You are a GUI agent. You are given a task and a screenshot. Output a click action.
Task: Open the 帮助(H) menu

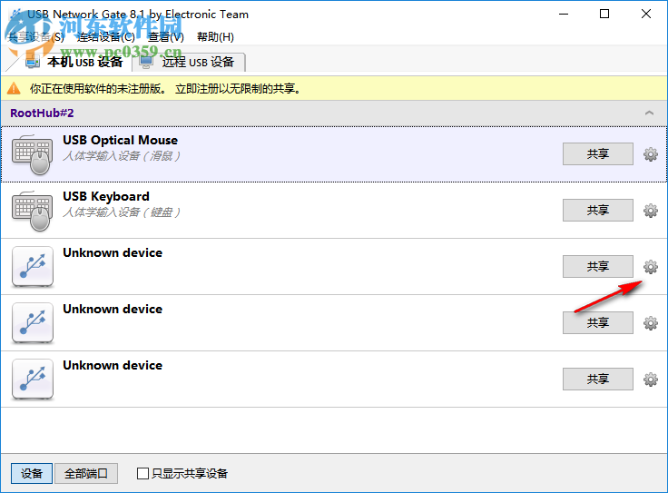215,37
